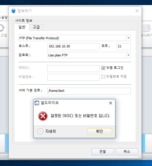Screen dimensions: 152x166
Task: Click the 알드라이브 app icon in dialog title
Action: pyautogui.click(x=37, y=103)
